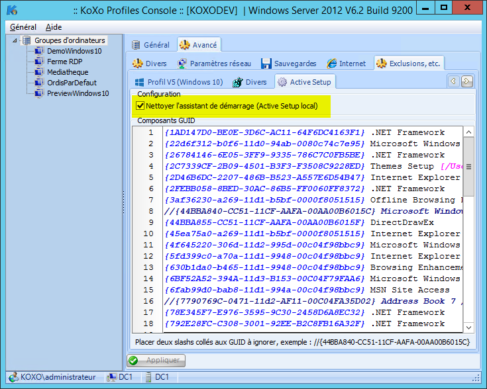Click GUID line 2 {22d6f312-b0f6...}
Screen dimensions: 487x389
pos(313,144)
